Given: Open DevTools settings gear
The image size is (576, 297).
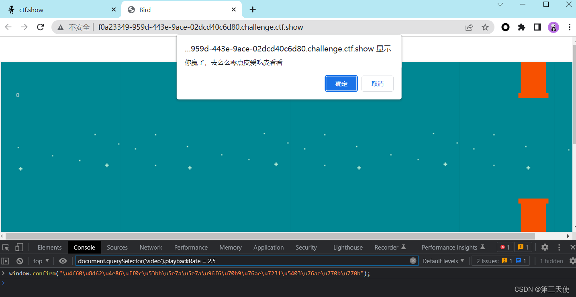Looking at the screenshot, I should (x=545, y=247).
